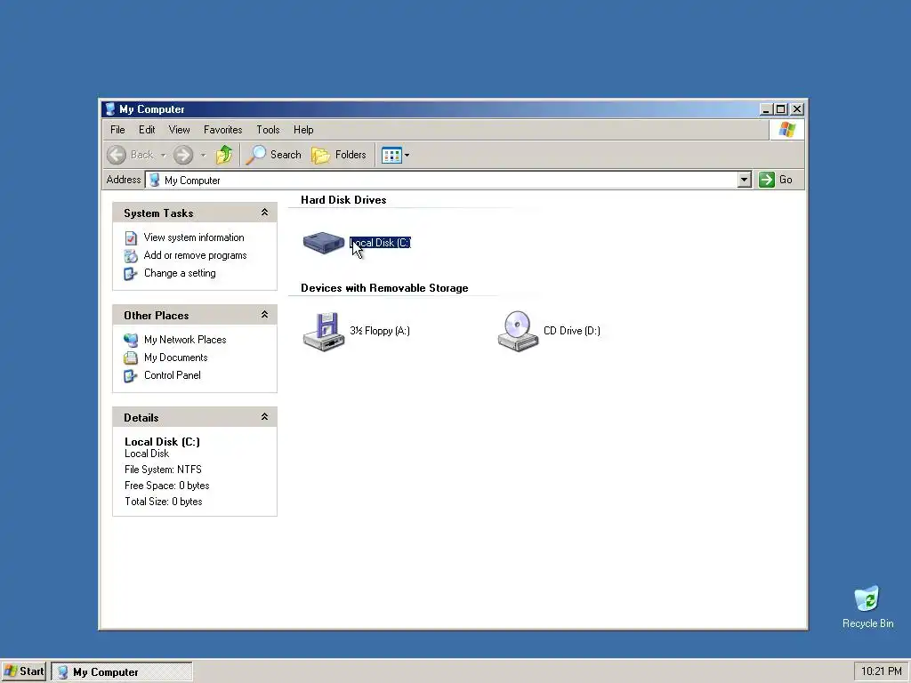Click View system information link
The image size is (911, 683).
point(194,237)
